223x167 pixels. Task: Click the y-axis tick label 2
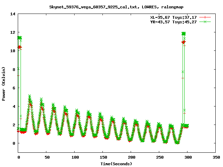[x=14, y=125]
